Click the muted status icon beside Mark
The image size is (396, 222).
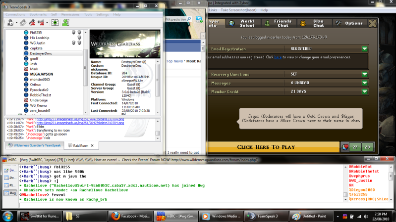point(26,69)
